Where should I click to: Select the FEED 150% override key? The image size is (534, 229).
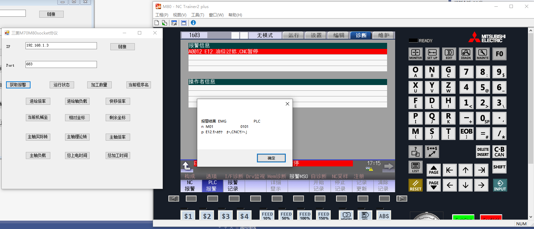point(323,216)
